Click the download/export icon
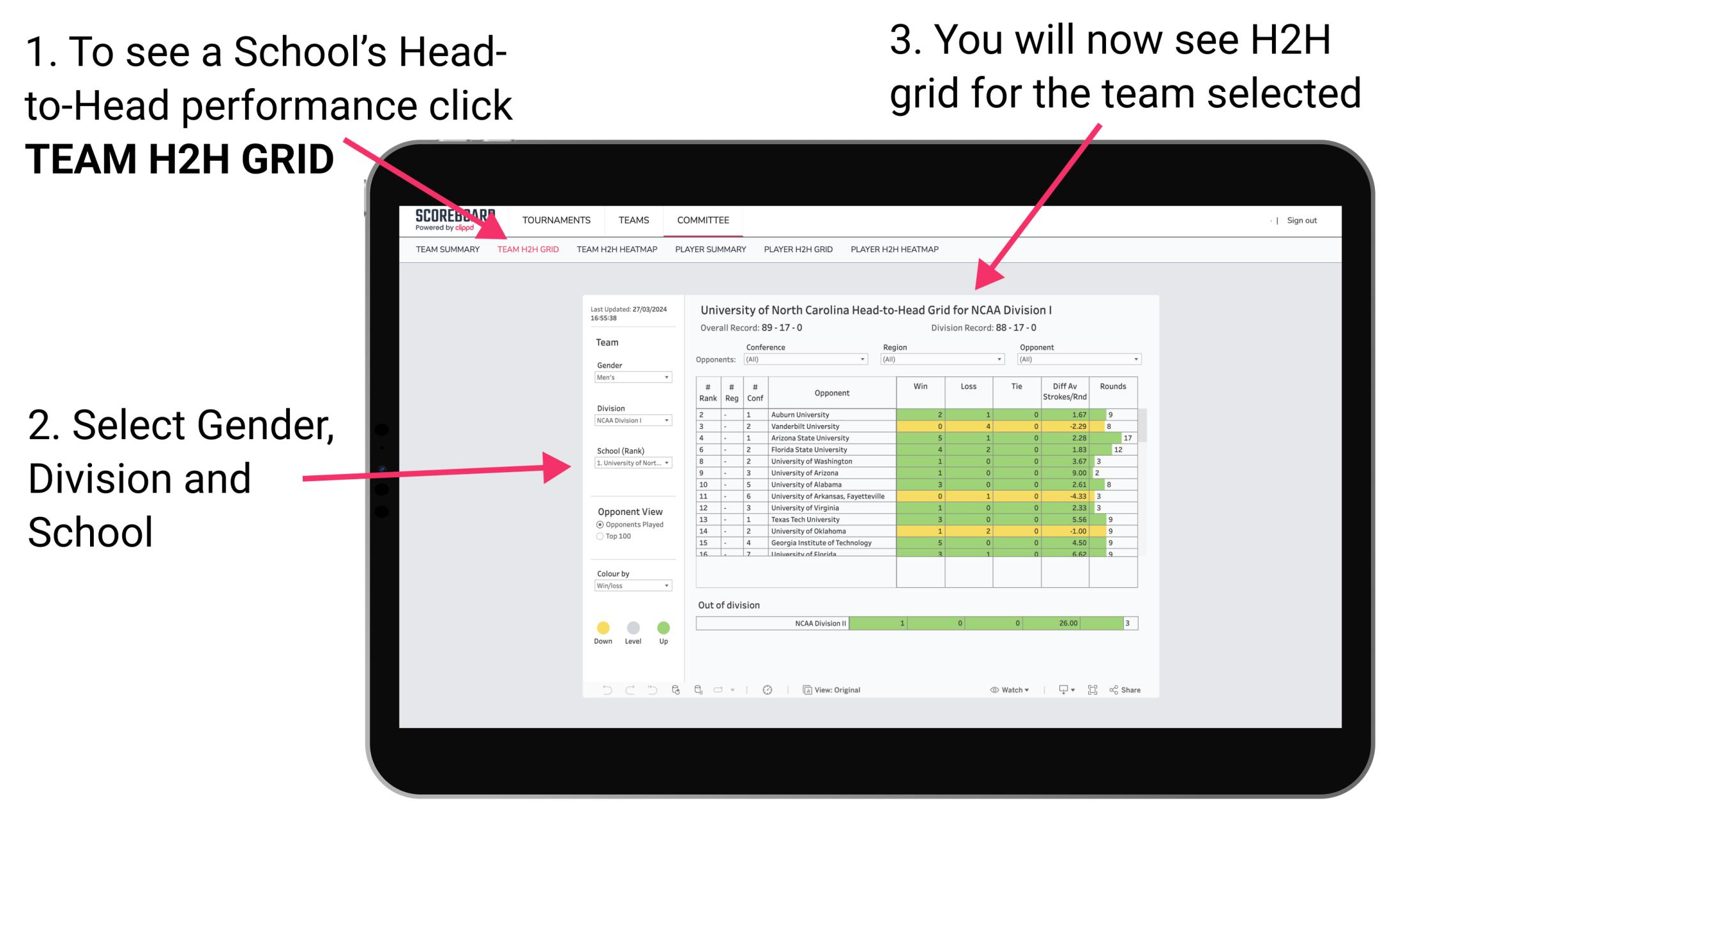The width and height of the screenshot is (1735, 933). pyautogui.click(x=1060, y=689)
